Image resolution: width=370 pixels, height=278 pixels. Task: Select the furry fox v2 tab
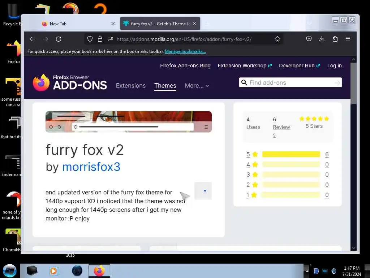(160, 24)
